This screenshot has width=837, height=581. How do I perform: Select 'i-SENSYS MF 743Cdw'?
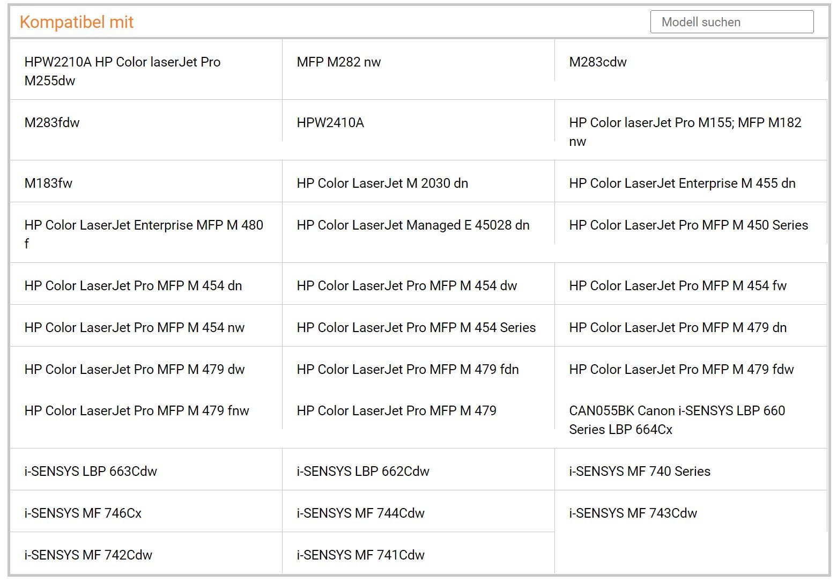[x=633, y=513]
